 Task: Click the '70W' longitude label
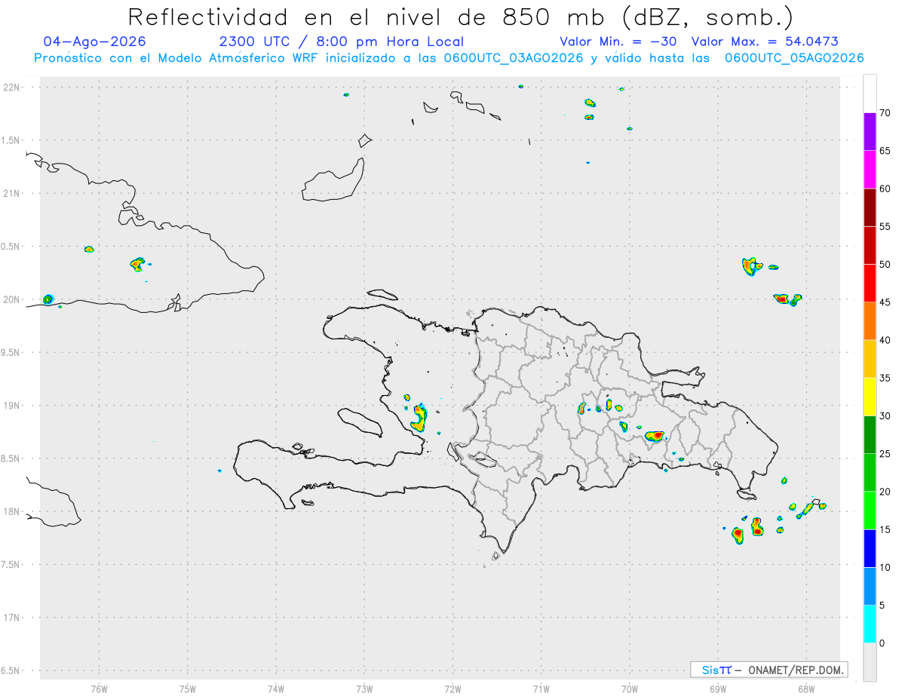630,688
